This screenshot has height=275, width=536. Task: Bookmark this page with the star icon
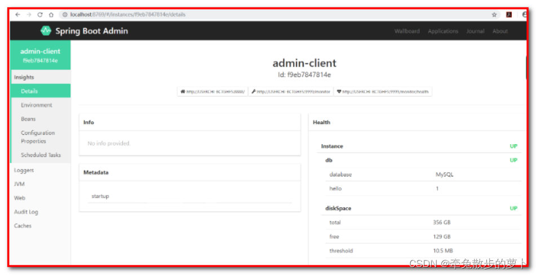pos(494,15)
